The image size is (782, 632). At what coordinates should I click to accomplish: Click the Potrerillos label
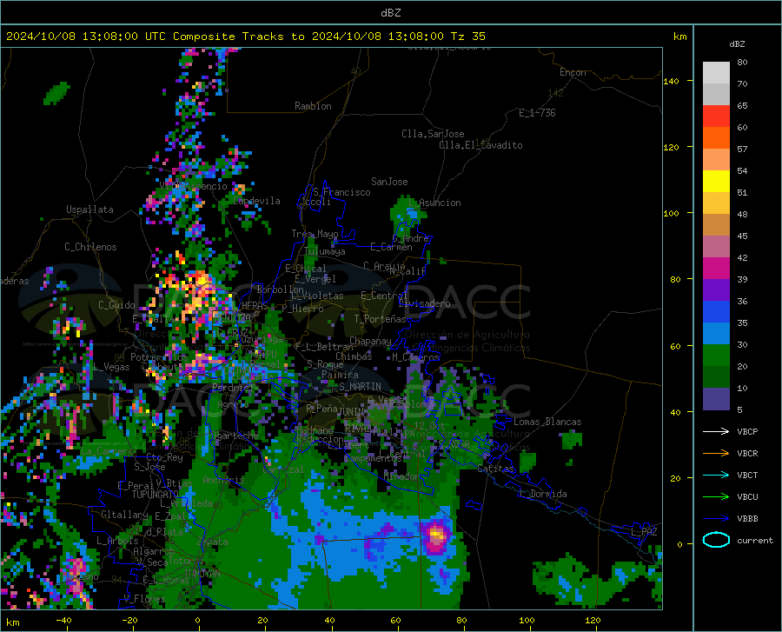pyautogui.click(x=159, y=357)
